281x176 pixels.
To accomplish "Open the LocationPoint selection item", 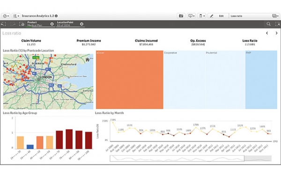I will (x=67, y=24).
